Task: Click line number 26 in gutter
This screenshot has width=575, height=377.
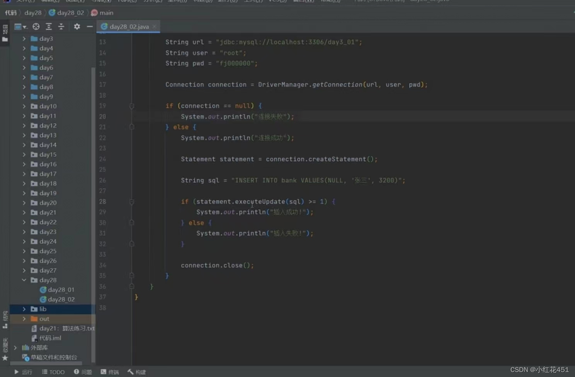Action: coord(102,180)
